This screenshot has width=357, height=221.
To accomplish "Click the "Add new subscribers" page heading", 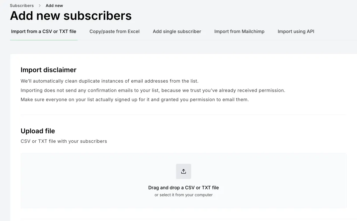I will pos(71,16).
